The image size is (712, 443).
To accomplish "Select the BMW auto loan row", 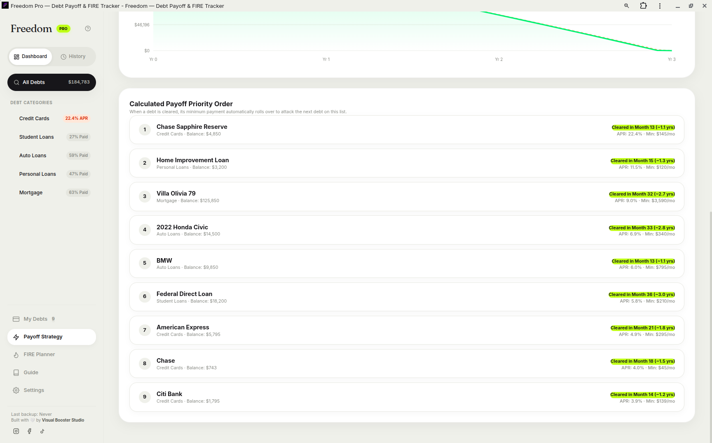I will coord(407,263).
